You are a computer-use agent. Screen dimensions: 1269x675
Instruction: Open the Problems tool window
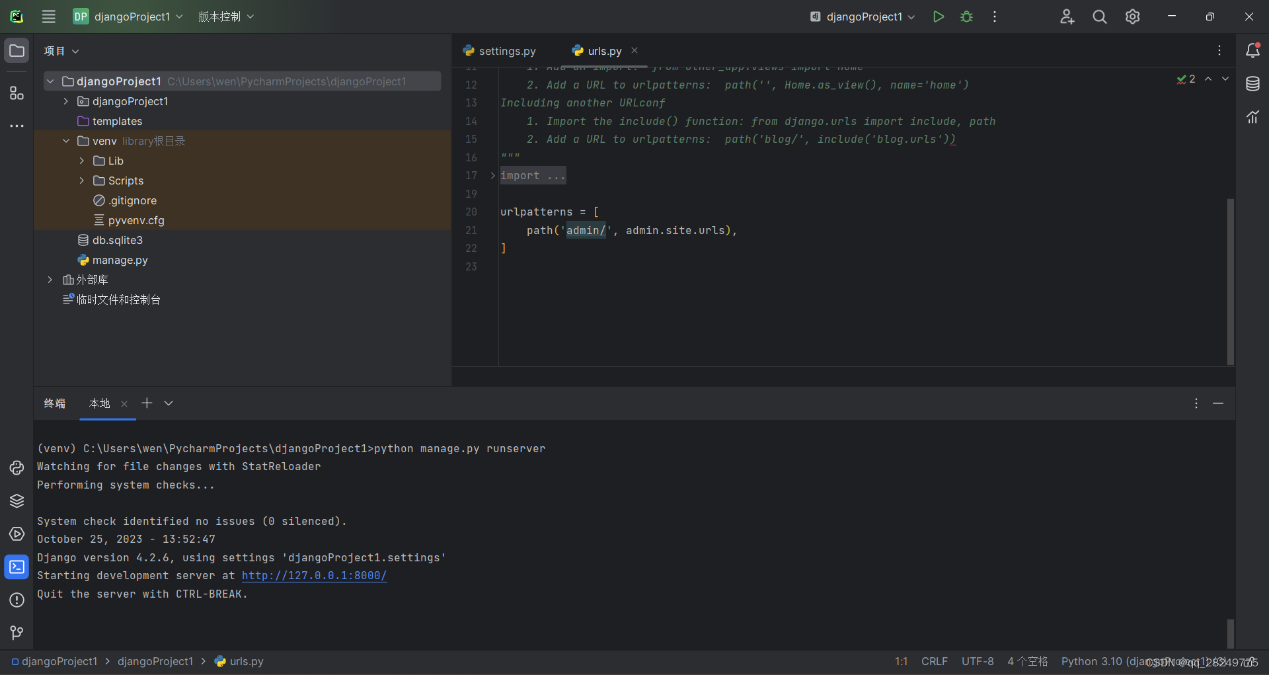pos(17,600)
